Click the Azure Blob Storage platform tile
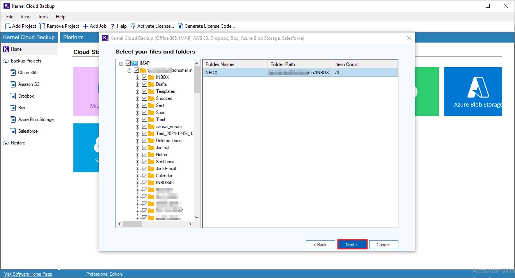515x278 pixels. point(473,91)
